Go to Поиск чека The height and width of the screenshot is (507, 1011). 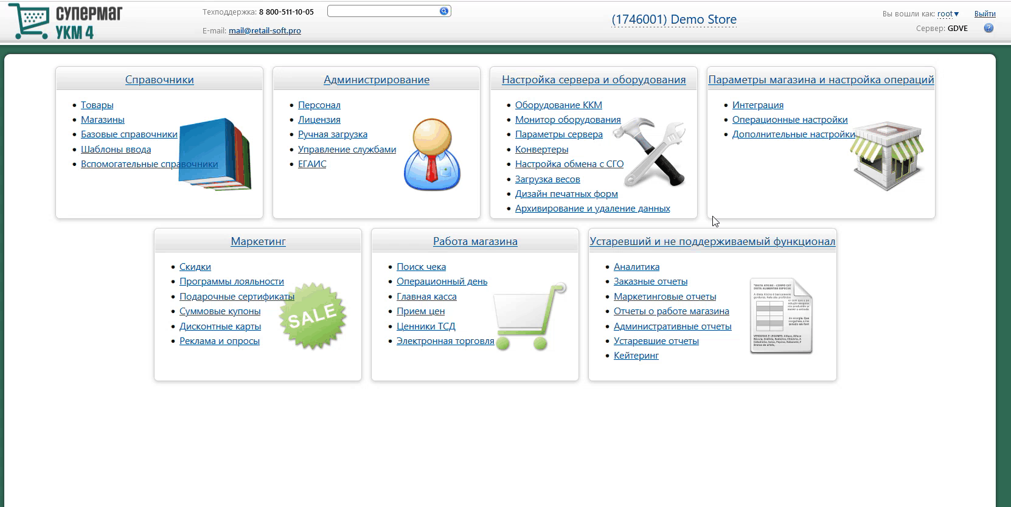pos(421,267)
